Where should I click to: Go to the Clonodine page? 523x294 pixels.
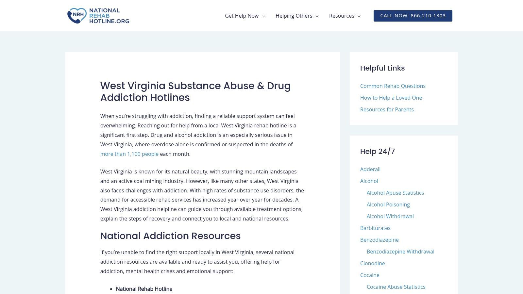373,263
